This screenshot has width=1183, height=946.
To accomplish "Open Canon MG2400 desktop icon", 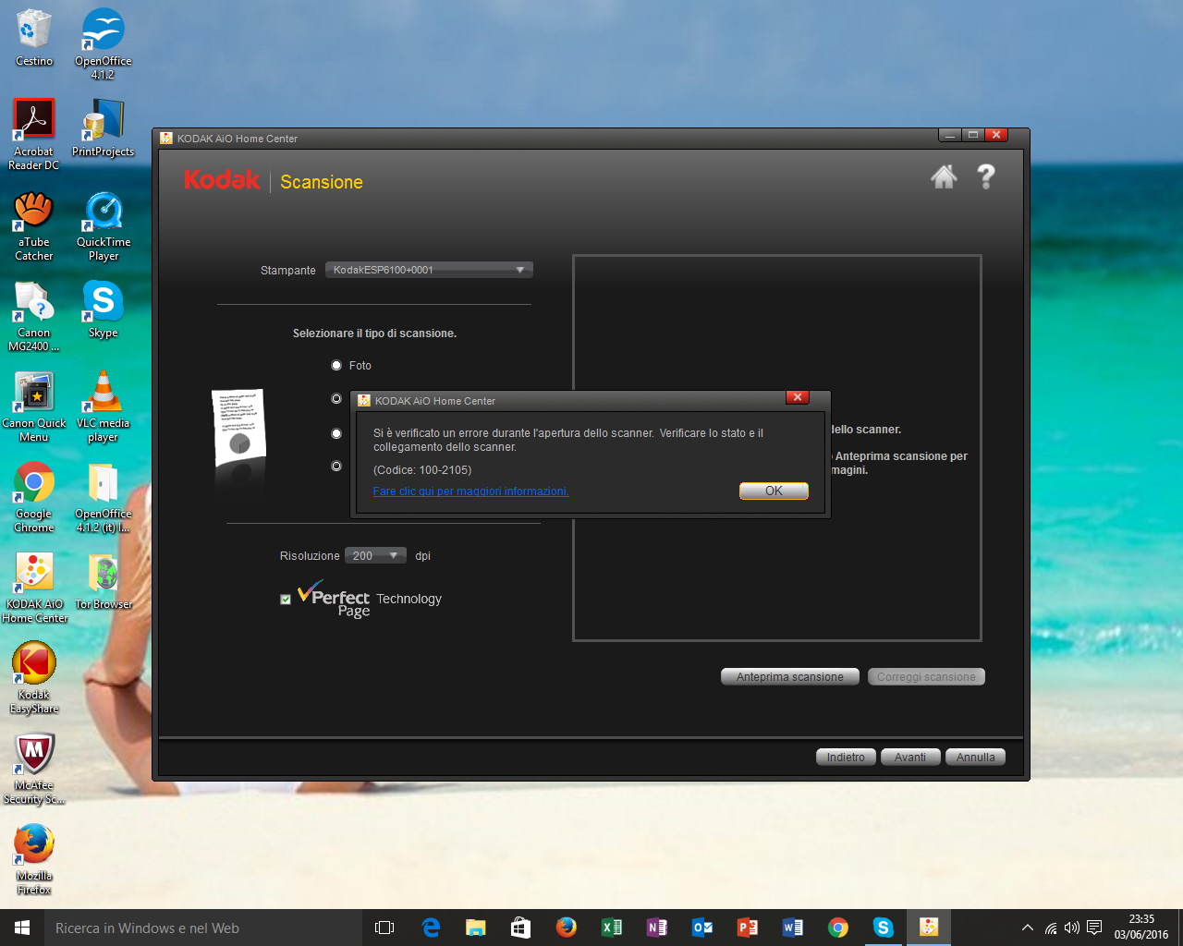I will pos(34,315).
